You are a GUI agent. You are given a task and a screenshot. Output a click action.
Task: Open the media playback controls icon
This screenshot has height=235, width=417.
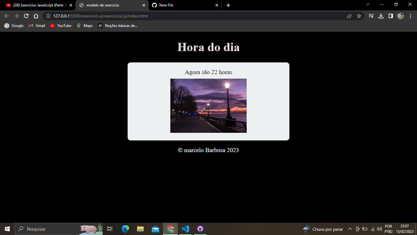[x=371, y=16]
